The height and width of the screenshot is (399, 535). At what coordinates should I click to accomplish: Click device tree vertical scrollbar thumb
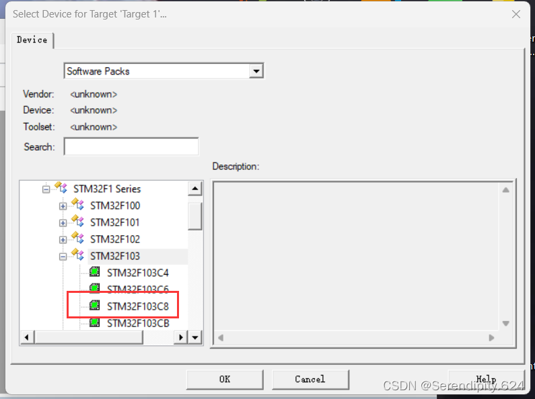point(195,216)
